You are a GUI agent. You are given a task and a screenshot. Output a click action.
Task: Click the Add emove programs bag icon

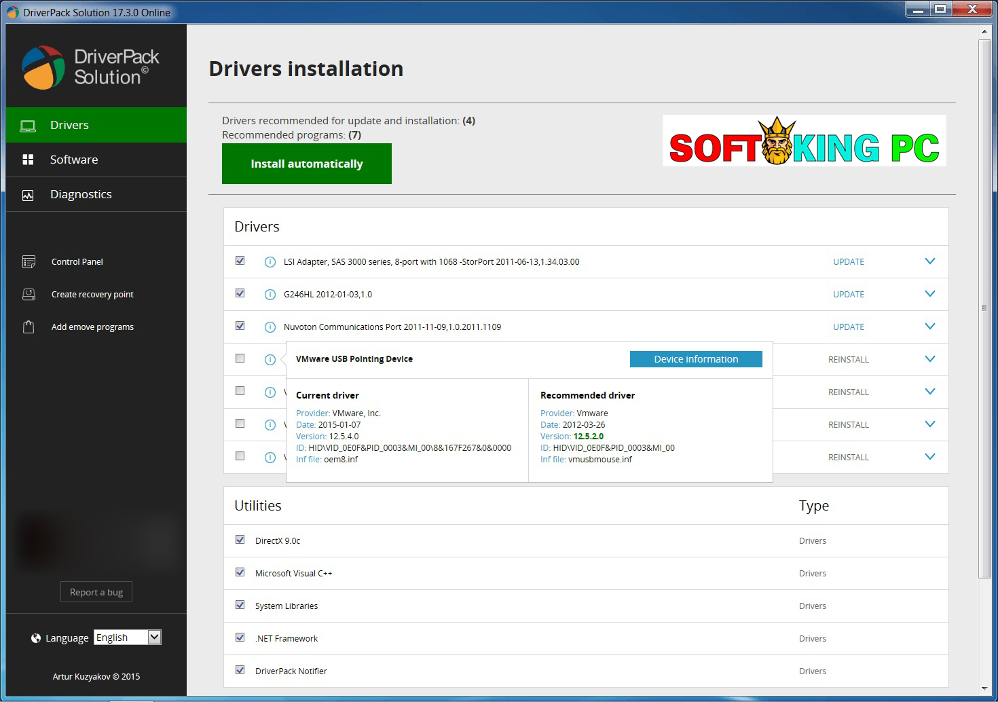click(x=29, y=327)
